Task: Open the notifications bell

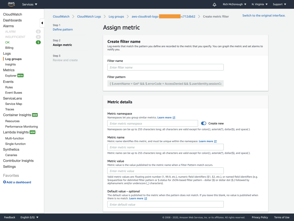Action: pyautogui.click(x=214, y=4)
